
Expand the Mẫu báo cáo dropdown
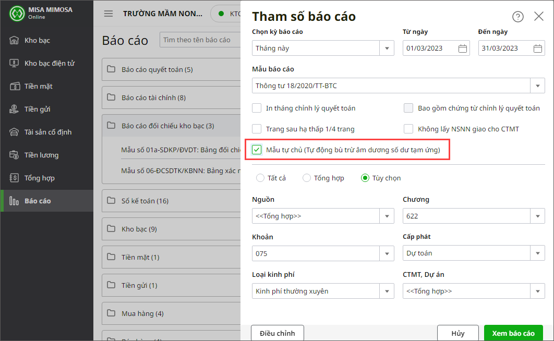[537, 86]
